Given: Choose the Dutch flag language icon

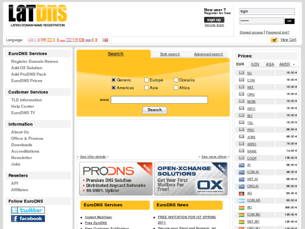Looking at the screenshot, I should click(69, 40).
